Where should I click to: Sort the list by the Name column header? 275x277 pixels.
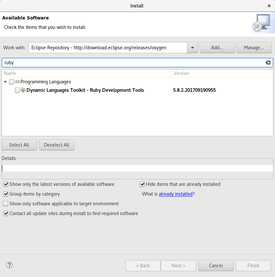pyautogui.click(x=86, y=73)
